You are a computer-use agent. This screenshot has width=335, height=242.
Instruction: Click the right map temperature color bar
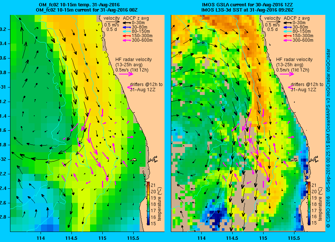tap(309, 204)
